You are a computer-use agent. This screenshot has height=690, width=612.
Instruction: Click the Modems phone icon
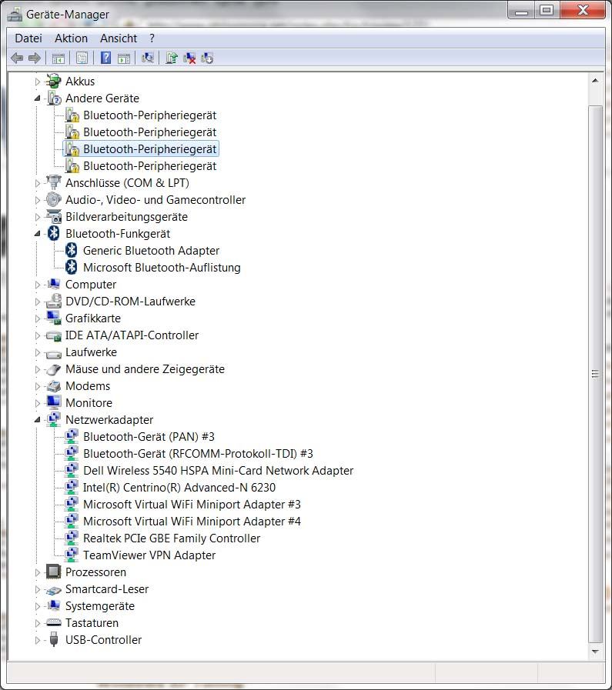coord(54,386)
